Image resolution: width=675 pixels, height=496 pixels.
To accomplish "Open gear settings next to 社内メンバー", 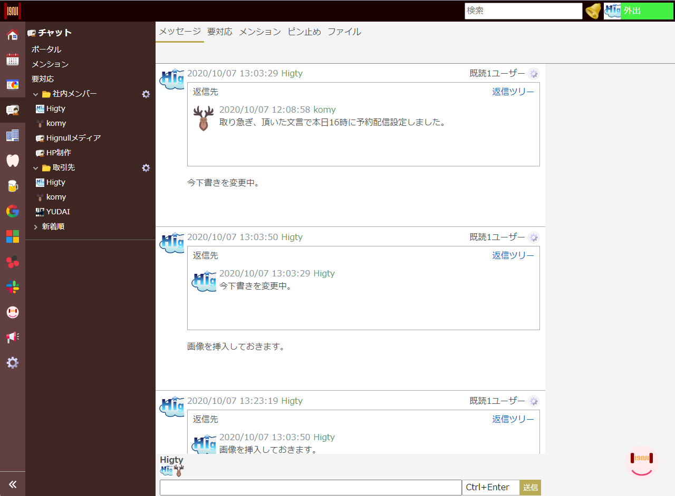I will click(146, 94).
